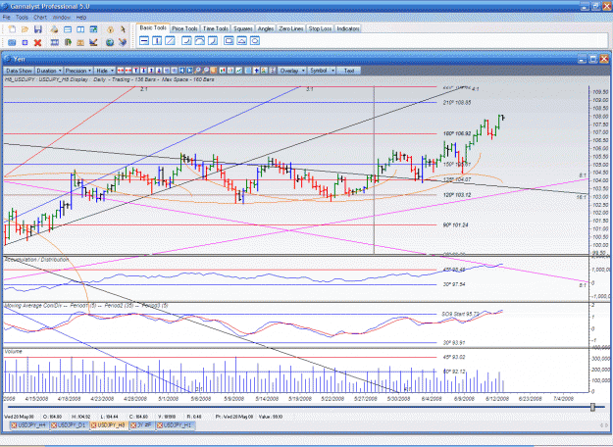Image resolution: width=613 pixels, height=447 pixels.
Task: Click the padlock icon in the main toolbar
Action: [110, 29]
